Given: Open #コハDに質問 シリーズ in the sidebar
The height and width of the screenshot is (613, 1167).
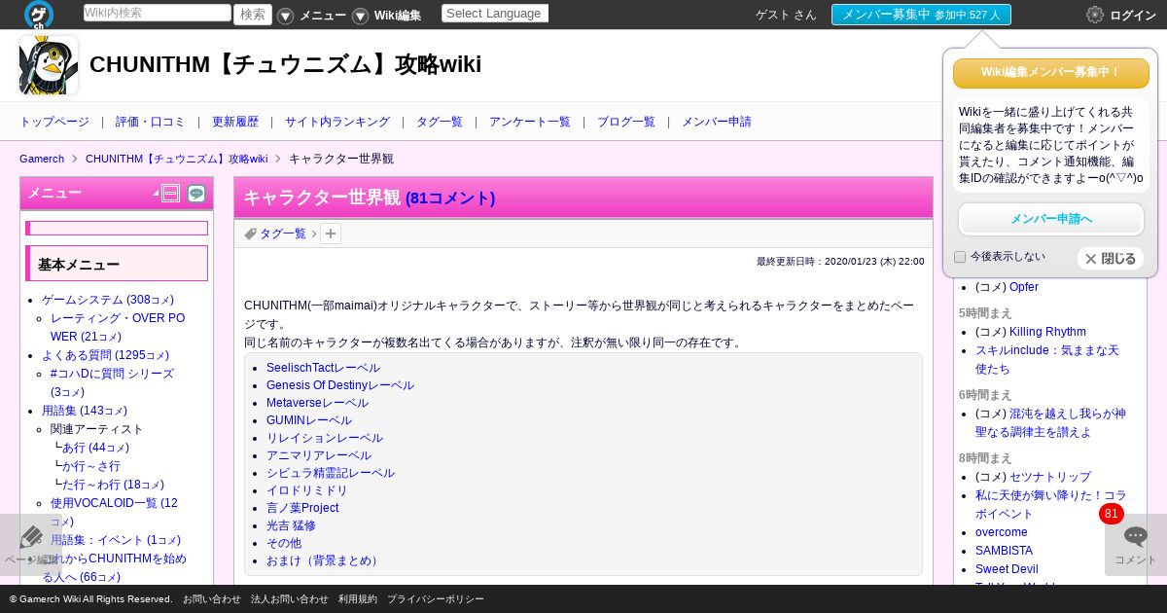Looking at the screenshot, I should point(112,382).
